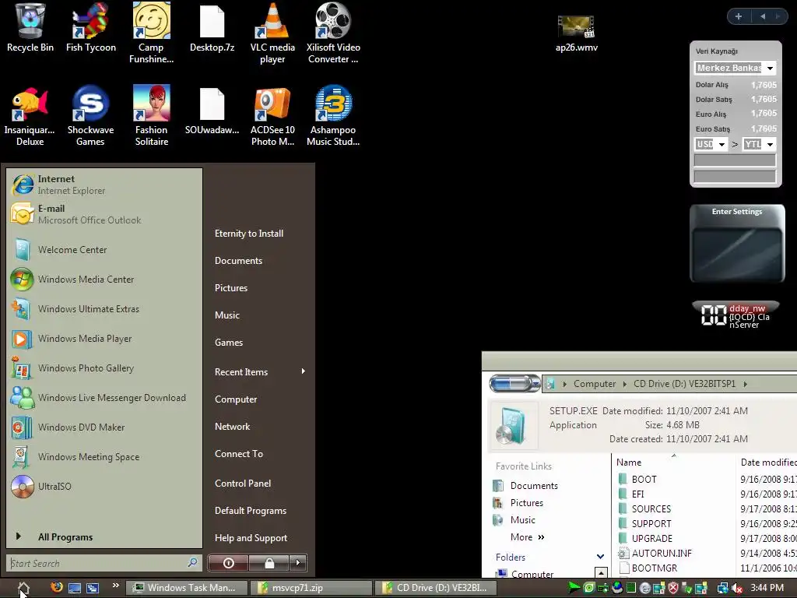Select VLC media player desktop icon
Viewport: 797px width, 598px height.
coord(272,33)
